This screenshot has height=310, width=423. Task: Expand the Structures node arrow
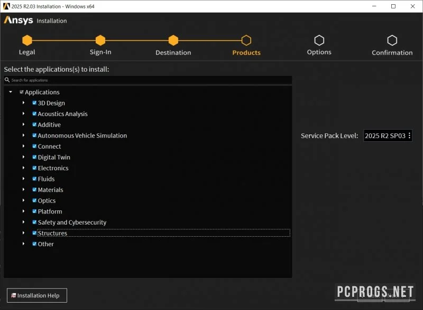point(23,233)
